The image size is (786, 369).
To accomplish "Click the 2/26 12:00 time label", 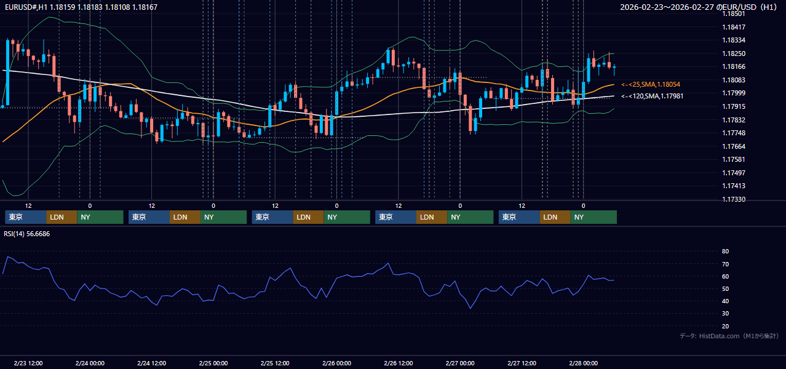I will pyautogui.click(x=399, y=363).
